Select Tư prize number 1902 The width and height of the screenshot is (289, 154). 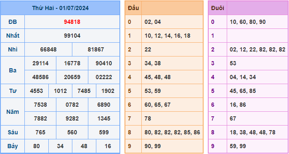click(108, 91)
